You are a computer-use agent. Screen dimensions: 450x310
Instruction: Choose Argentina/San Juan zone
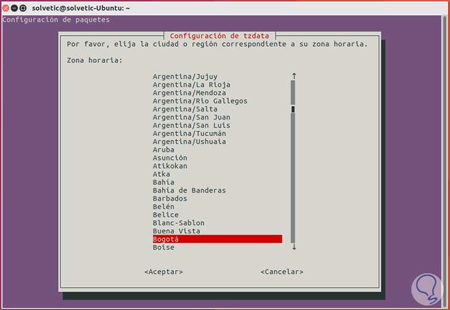click(192, 117)
